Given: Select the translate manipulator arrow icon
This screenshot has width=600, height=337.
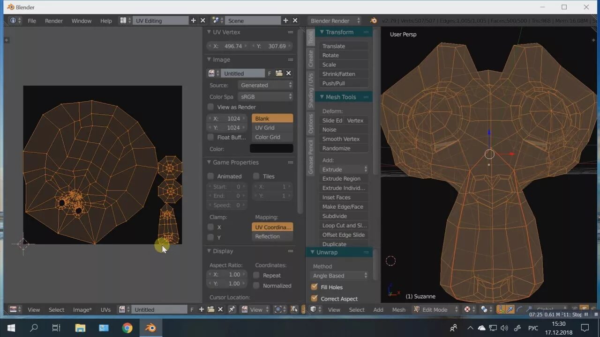Looking at the screenshot, I should [x=510, y=309].
